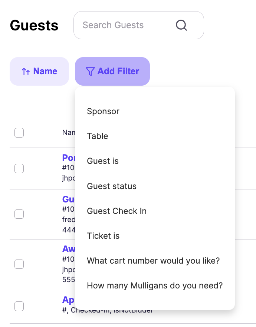Select the checkbox for the third guest row
Screen dimensions: 256x327
click(x=19, y=264)
